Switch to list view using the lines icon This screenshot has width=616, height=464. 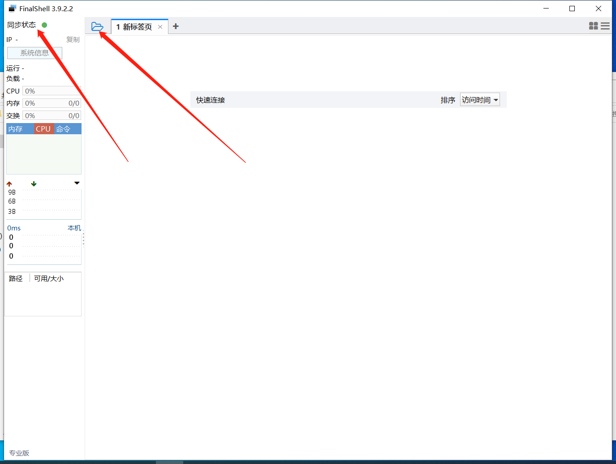pos(605,26)
